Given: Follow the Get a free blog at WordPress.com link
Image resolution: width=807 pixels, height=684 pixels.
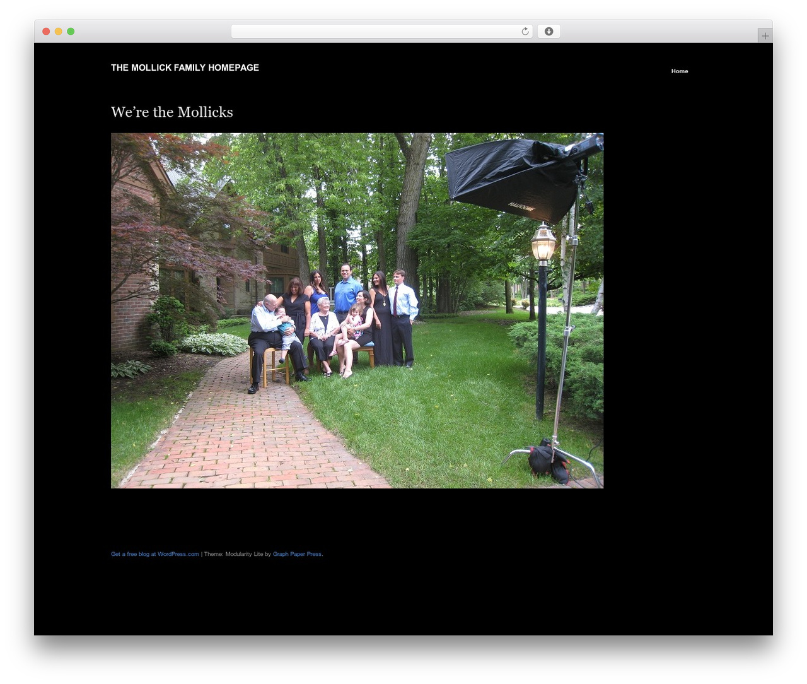Looking at the screenshot, I should point(155,554).
